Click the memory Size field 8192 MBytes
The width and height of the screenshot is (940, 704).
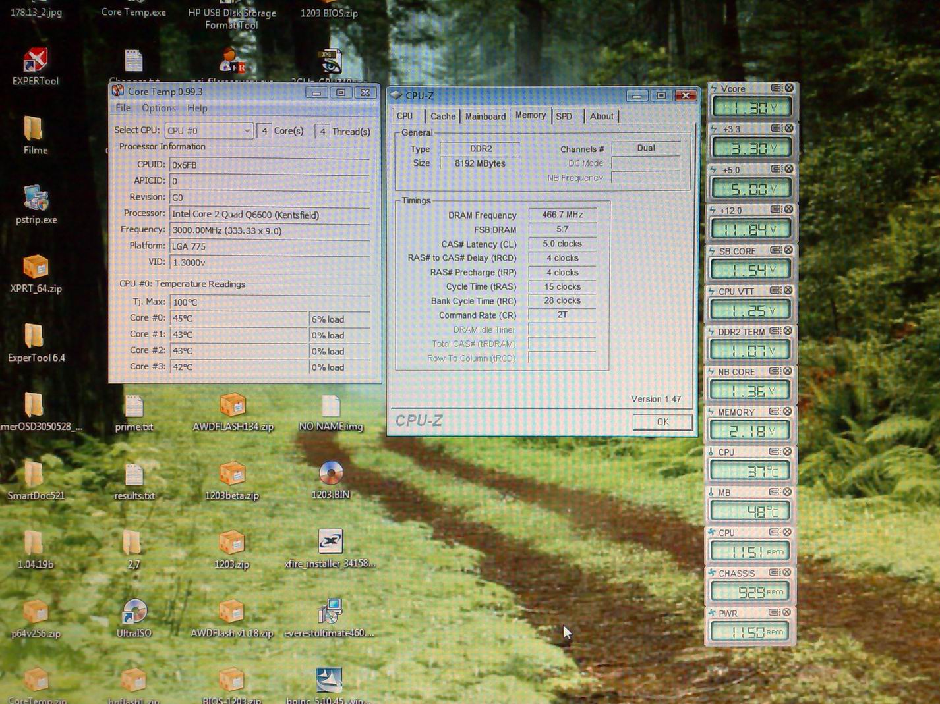coord(480,163)
